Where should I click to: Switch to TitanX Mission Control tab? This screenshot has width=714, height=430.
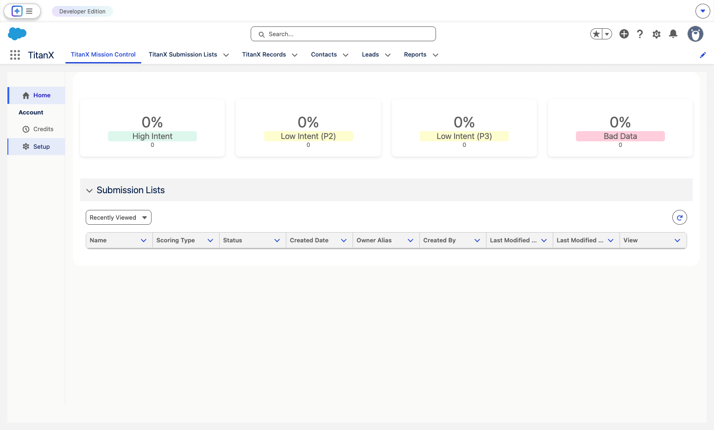103,55
